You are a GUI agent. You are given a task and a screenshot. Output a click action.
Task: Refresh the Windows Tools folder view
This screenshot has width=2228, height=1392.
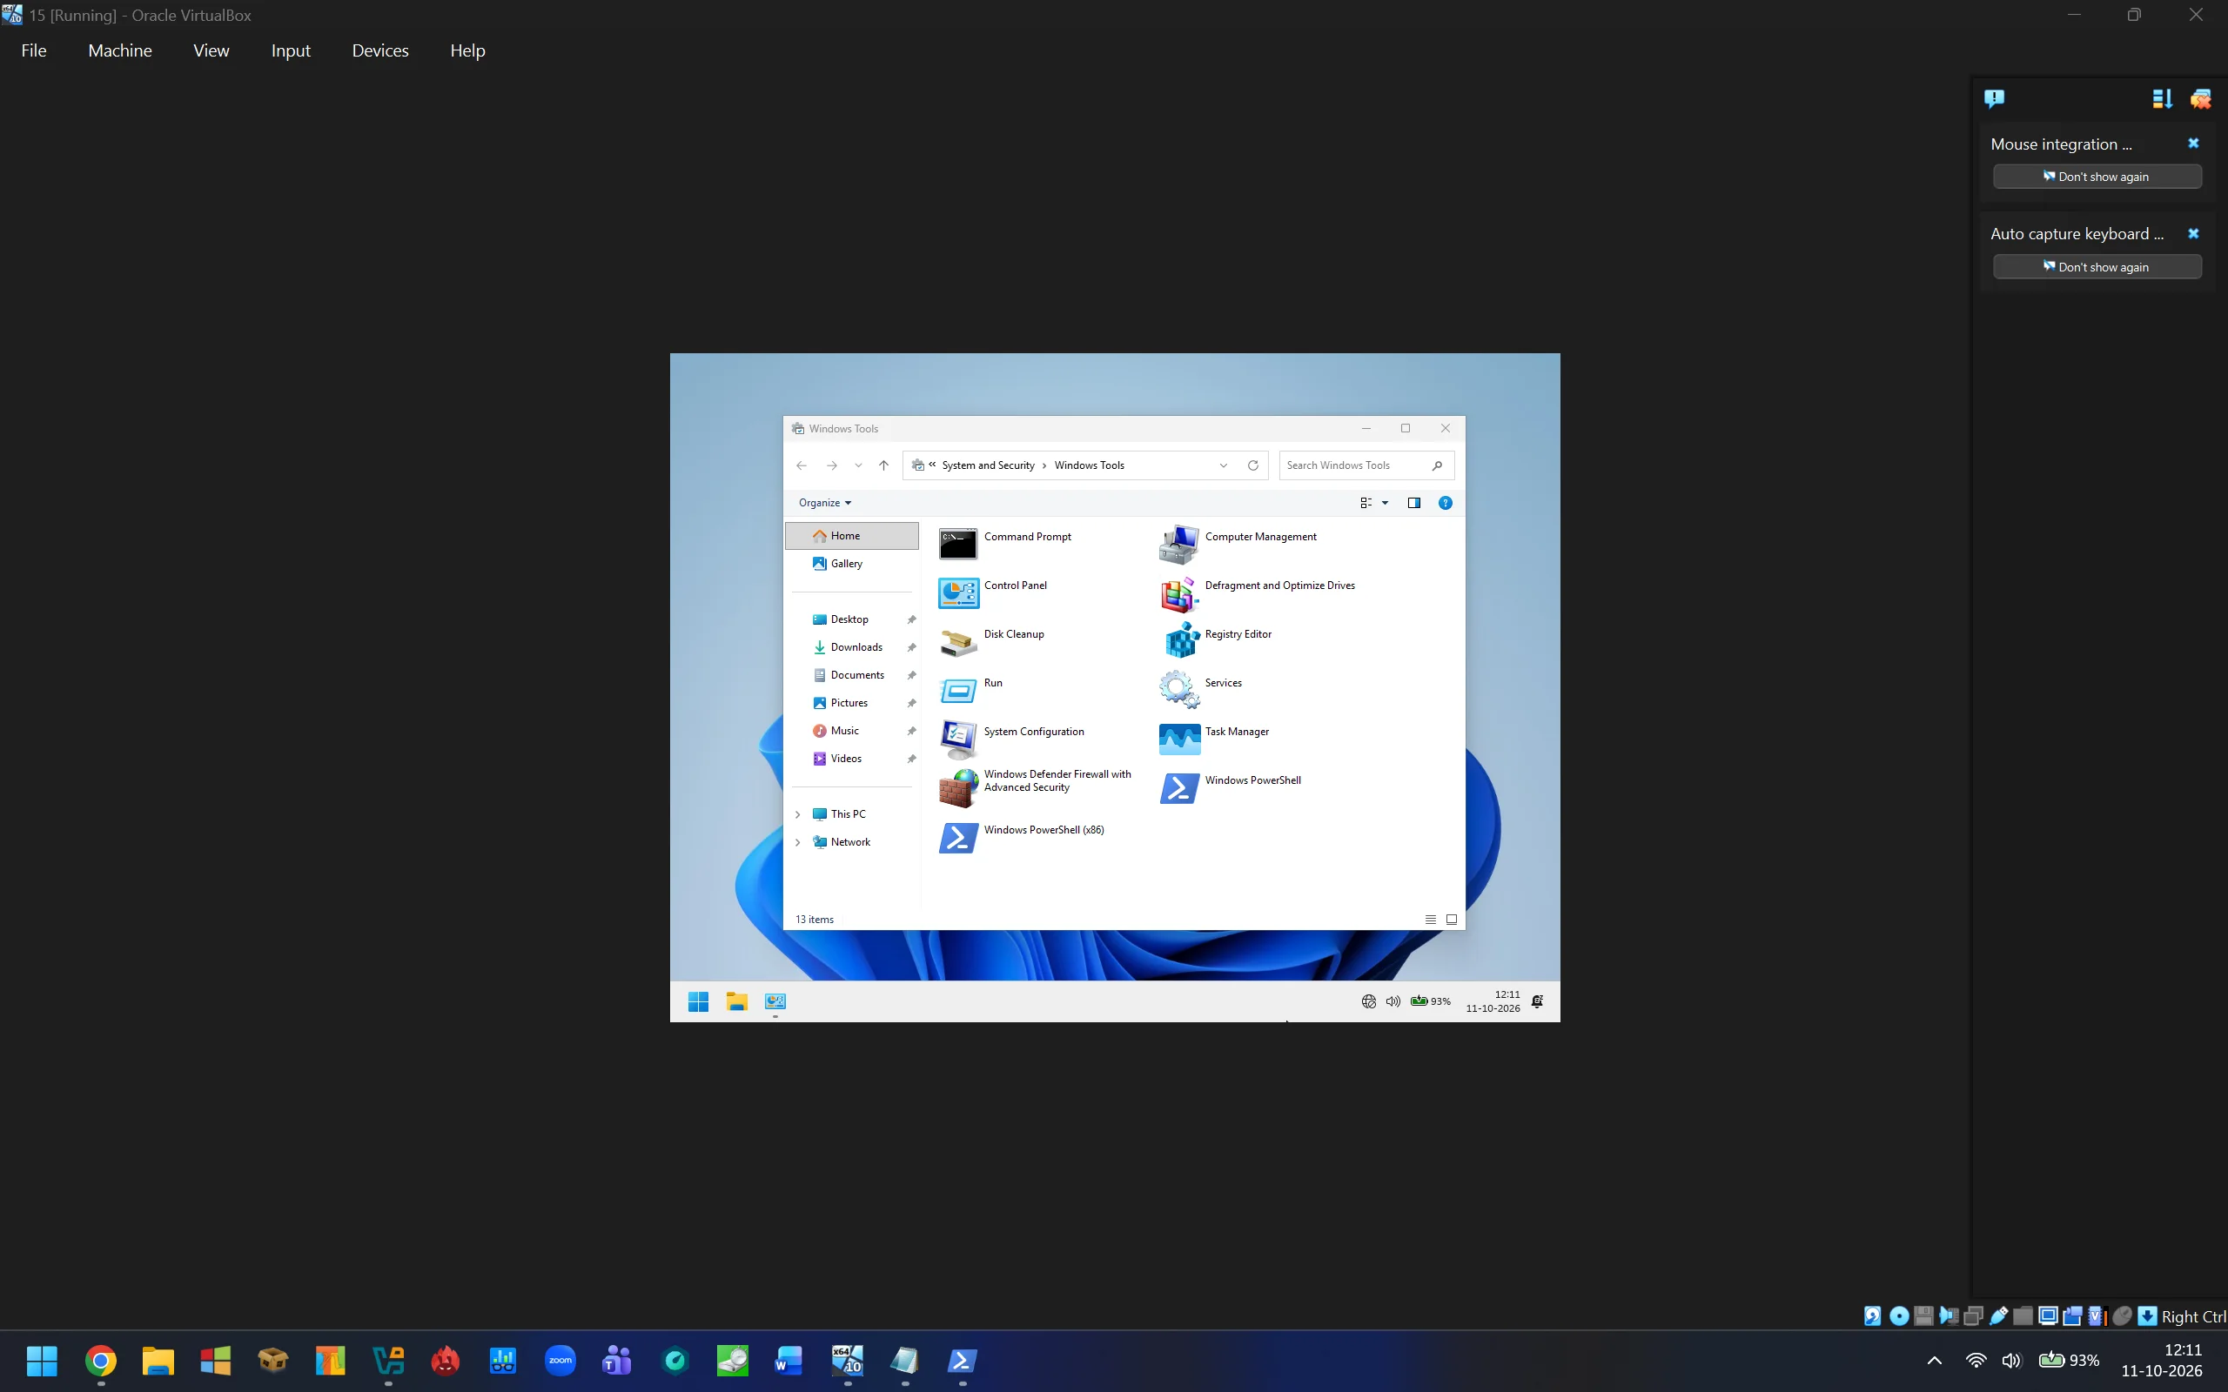click(1252, 465)
